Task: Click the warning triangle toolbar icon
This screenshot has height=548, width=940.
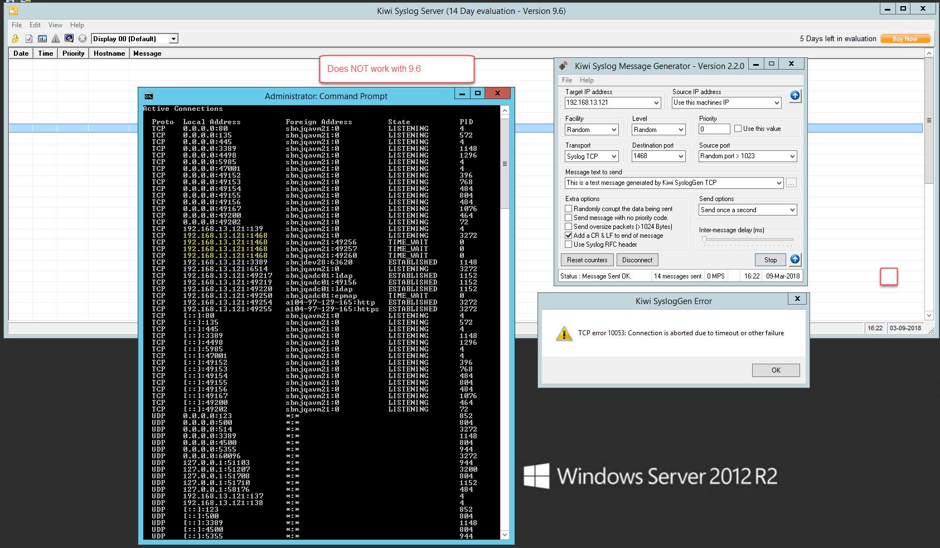Action: [x=56, y=38]
